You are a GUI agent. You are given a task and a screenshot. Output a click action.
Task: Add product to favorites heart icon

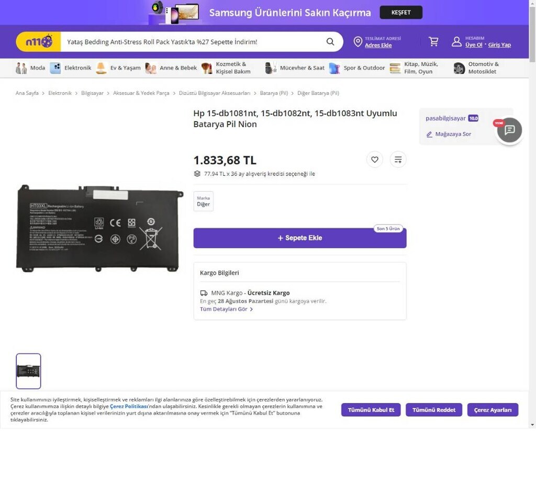click(x=375, y=160)
